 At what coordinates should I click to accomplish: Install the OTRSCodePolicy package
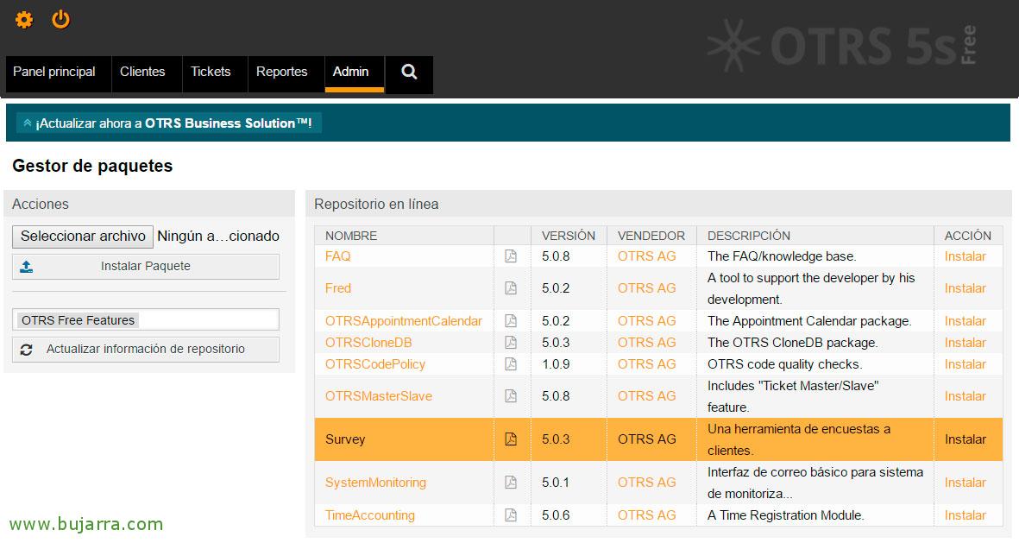[x=965, y=364]
